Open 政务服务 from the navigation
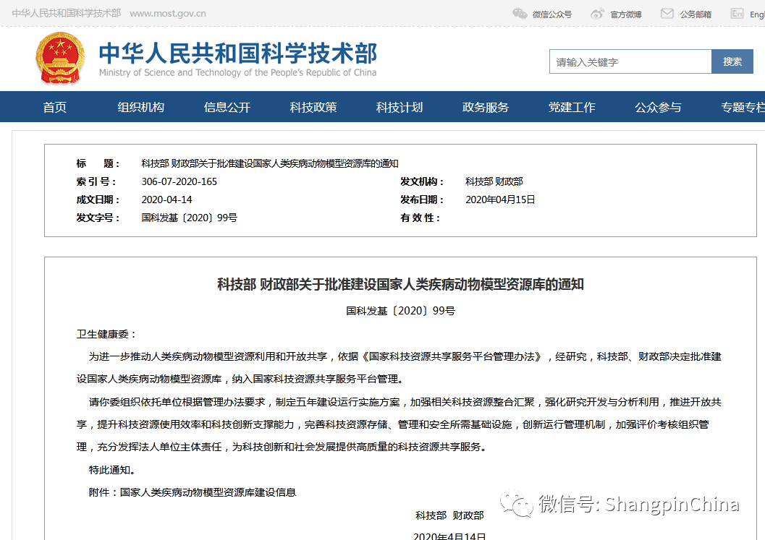Image resolution: width=765 pixels, height=540 pixels. pos(486,107)
